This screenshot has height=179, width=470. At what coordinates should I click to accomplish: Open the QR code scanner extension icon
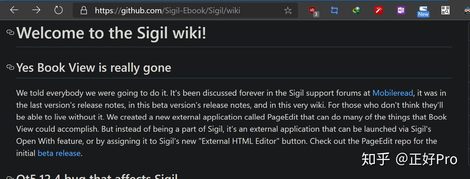(x=445, y=10)
